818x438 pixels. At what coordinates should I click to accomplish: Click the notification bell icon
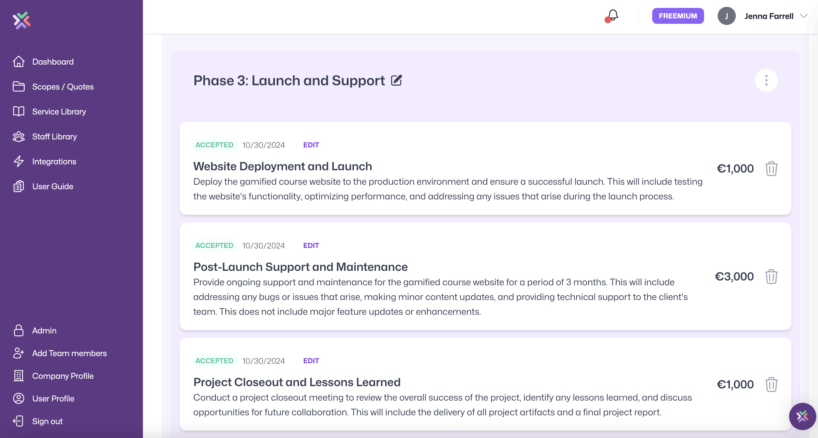(x=612, y=16)
